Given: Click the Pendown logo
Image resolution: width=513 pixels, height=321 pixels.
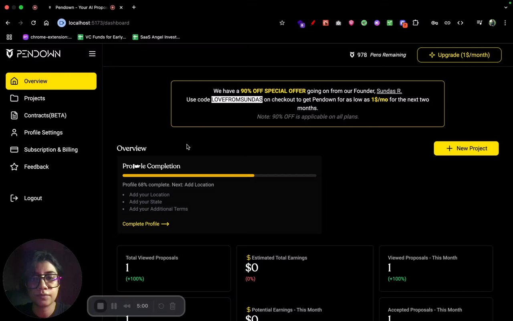Looking at the screenshot, I should coord(33,54).
